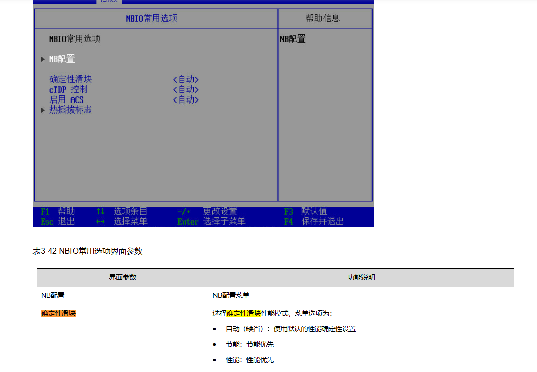This screenshot has width=537, height=372.
Task: Select the NB配置 menu entry
Action: coord(62,59)
